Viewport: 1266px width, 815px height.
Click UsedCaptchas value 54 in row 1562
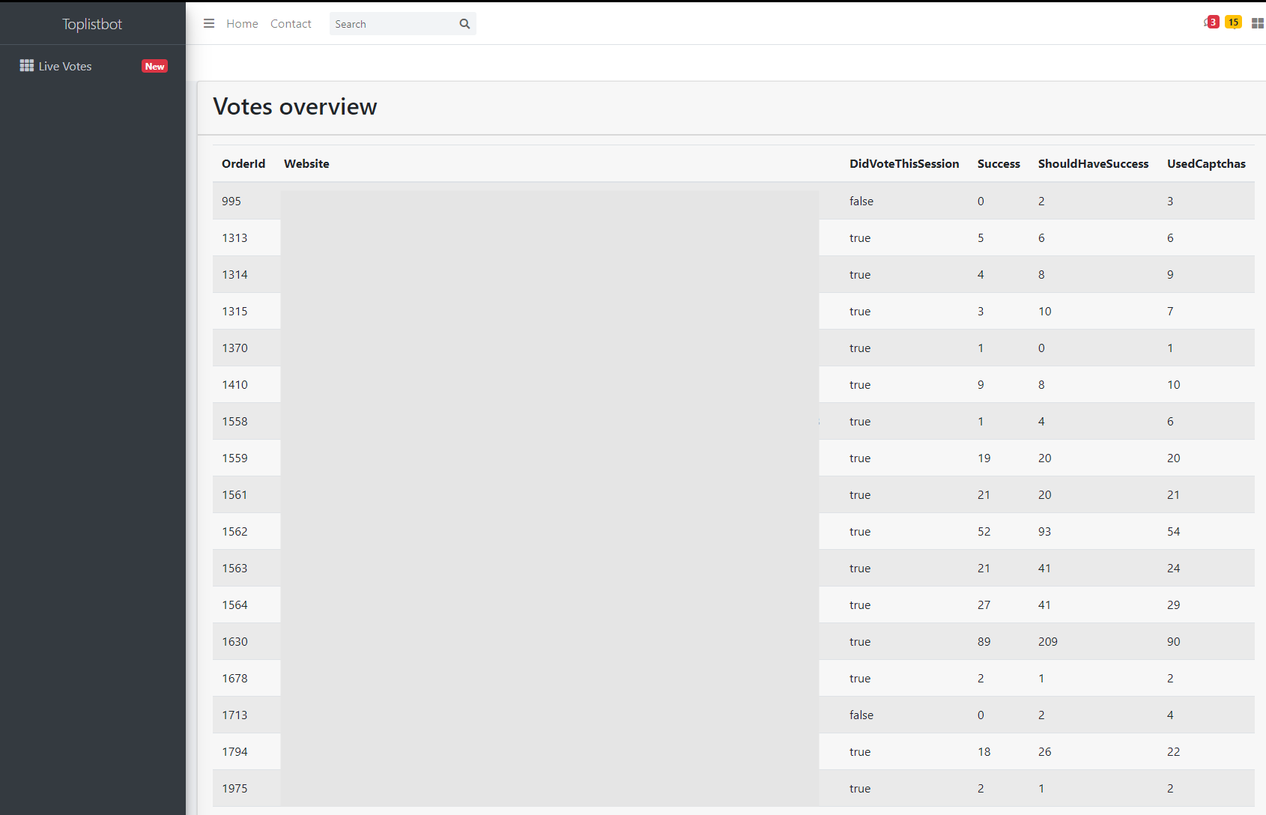pos(1173,532)
